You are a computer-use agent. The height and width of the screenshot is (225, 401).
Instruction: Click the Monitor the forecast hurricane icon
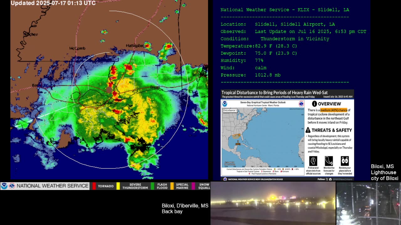pyautogui.click(x=329, y=161)
